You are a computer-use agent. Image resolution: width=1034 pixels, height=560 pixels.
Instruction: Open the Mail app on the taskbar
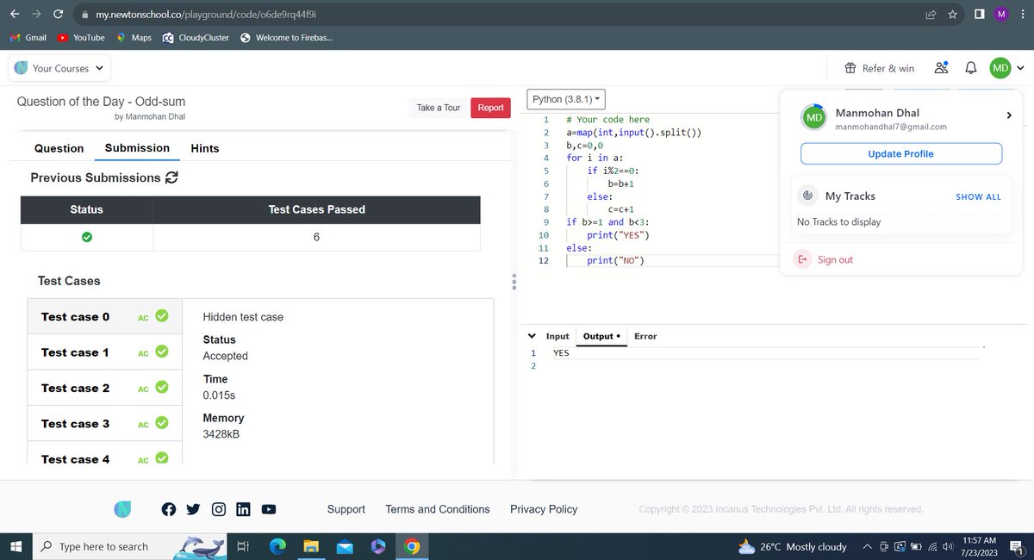click(345, 546)
